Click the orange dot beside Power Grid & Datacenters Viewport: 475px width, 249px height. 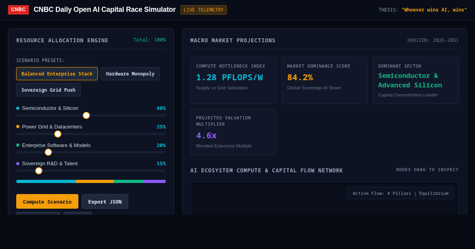tap(18, 126)
